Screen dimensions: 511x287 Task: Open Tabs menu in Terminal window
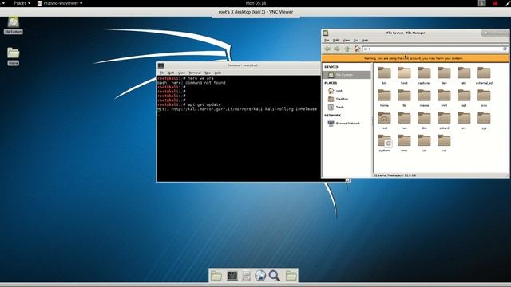(208, 73)
